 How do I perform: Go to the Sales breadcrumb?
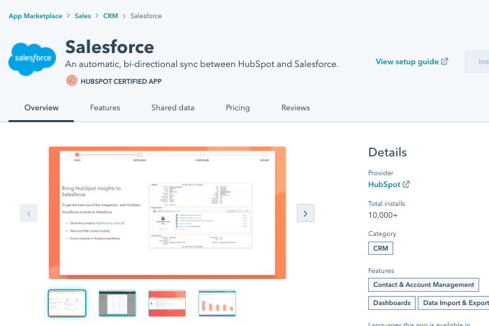click(x=82, y=16)
